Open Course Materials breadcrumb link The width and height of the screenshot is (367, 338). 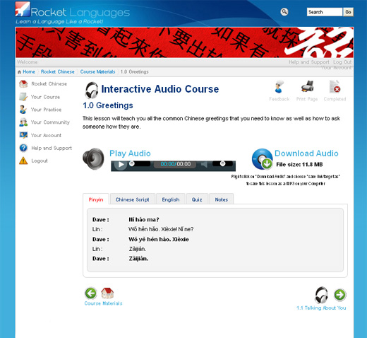click(x=97, y=71)
